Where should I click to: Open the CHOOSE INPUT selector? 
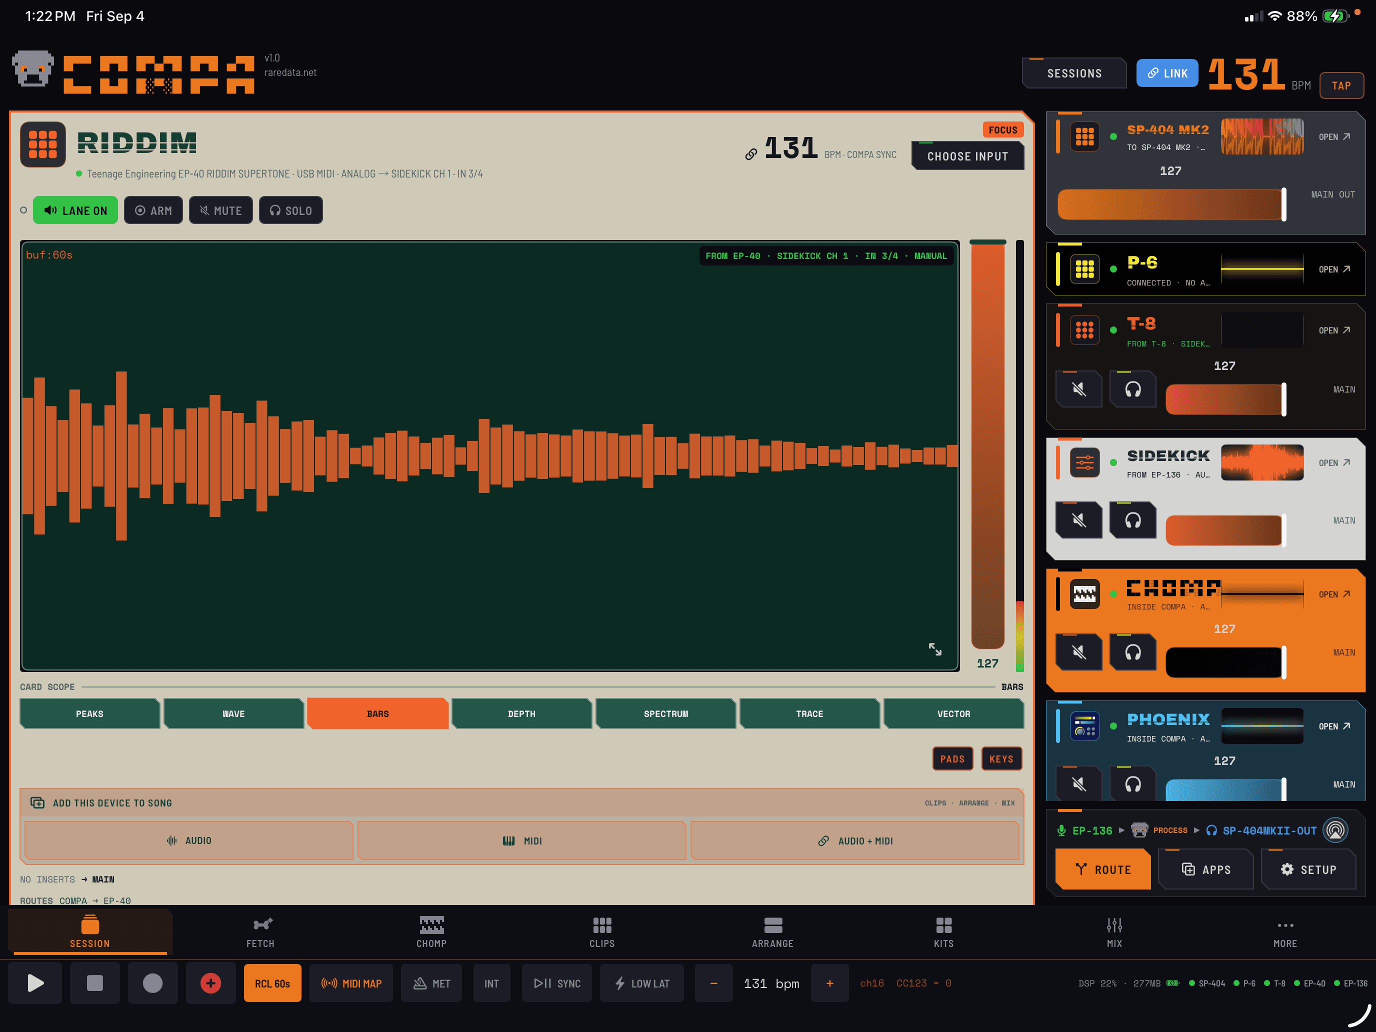[x=967, y=156]
